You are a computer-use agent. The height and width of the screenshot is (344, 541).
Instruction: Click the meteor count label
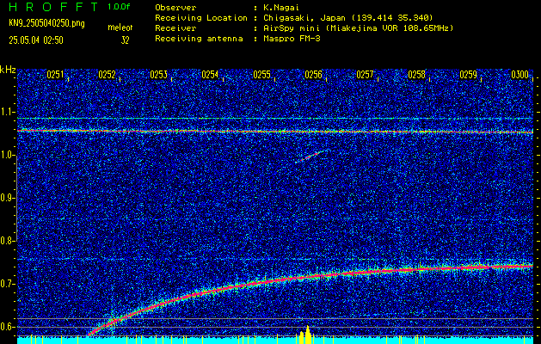(x=120, y=28)
